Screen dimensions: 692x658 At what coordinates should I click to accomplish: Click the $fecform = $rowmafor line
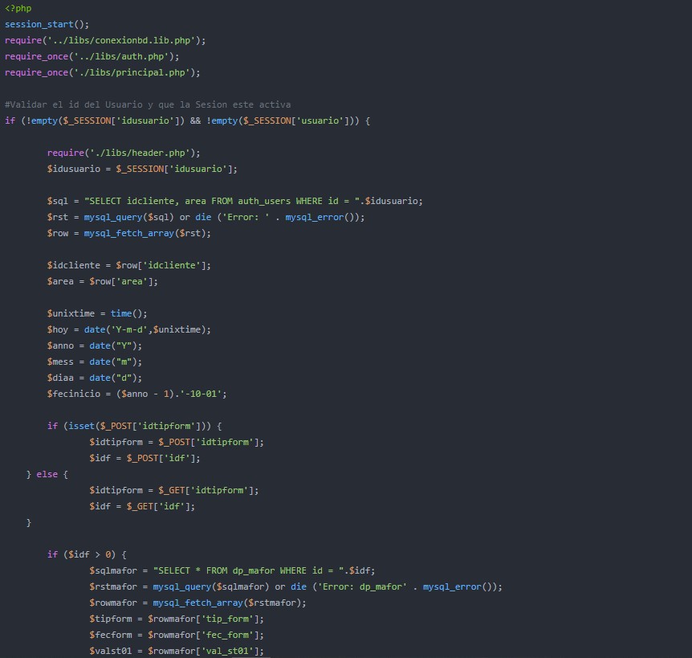pyautogui.click(x=177, y=635)
